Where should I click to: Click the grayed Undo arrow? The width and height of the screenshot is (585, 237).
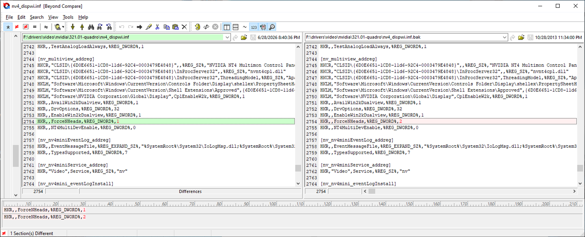point(121,27)
